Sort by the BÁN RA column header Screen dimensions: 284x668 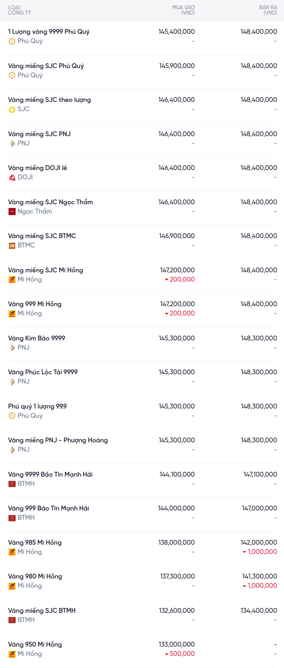click(x=268, y=10)
